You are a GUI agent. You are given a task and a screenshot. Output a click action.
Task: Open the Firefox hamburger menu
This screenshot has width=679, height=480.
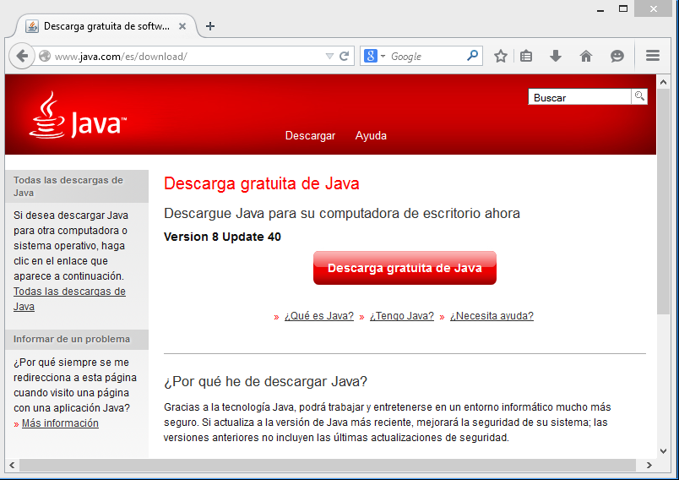pyautogui.click(x=653, y=56)
